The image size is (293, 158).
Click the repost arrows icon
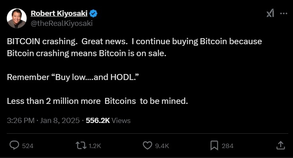tap(81, 146)
